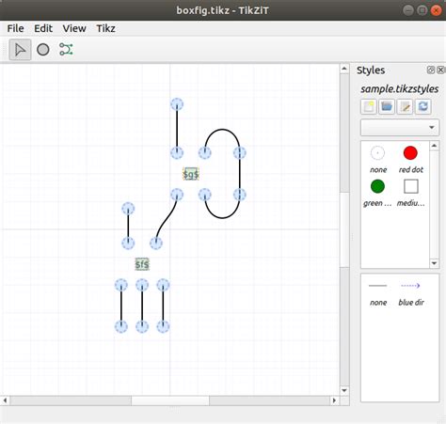Click the canvas horizontal scrollbar thumb

pyautogui.click(x=170, y=400)
